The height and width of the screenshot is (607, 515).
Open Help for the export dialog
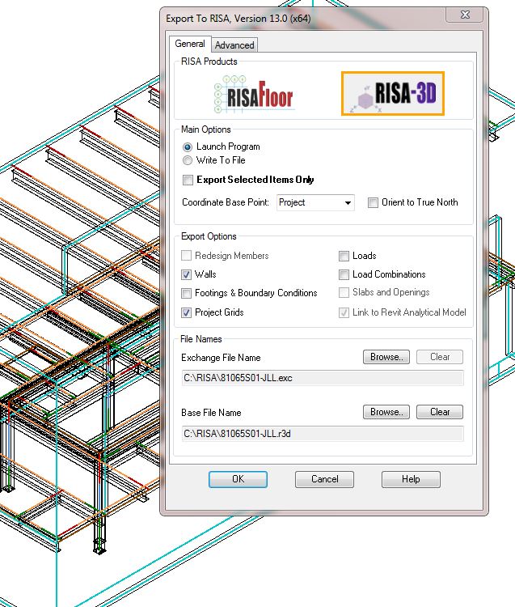411,479
